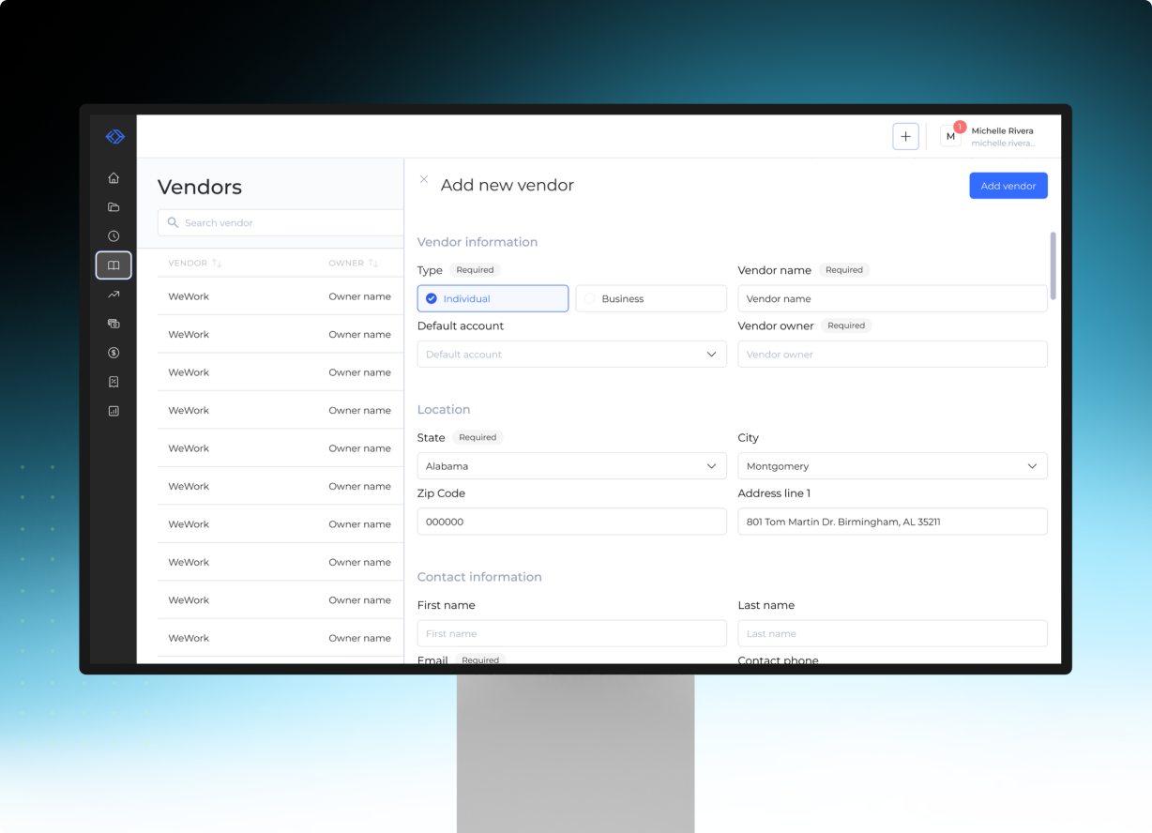Open Michelle Rivera's profile menu
This screenshot has width=1152, height=833.
pyautogui.click(x=990, y=137)
